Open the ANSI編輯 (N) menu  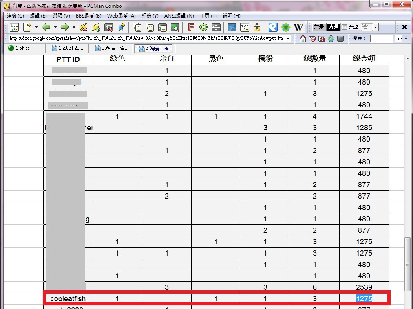click(x=179, y=16)
